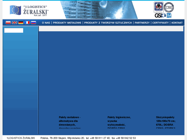Click the French flag icon
Screen dimensions: 187x140
click(x=27, y=23)
